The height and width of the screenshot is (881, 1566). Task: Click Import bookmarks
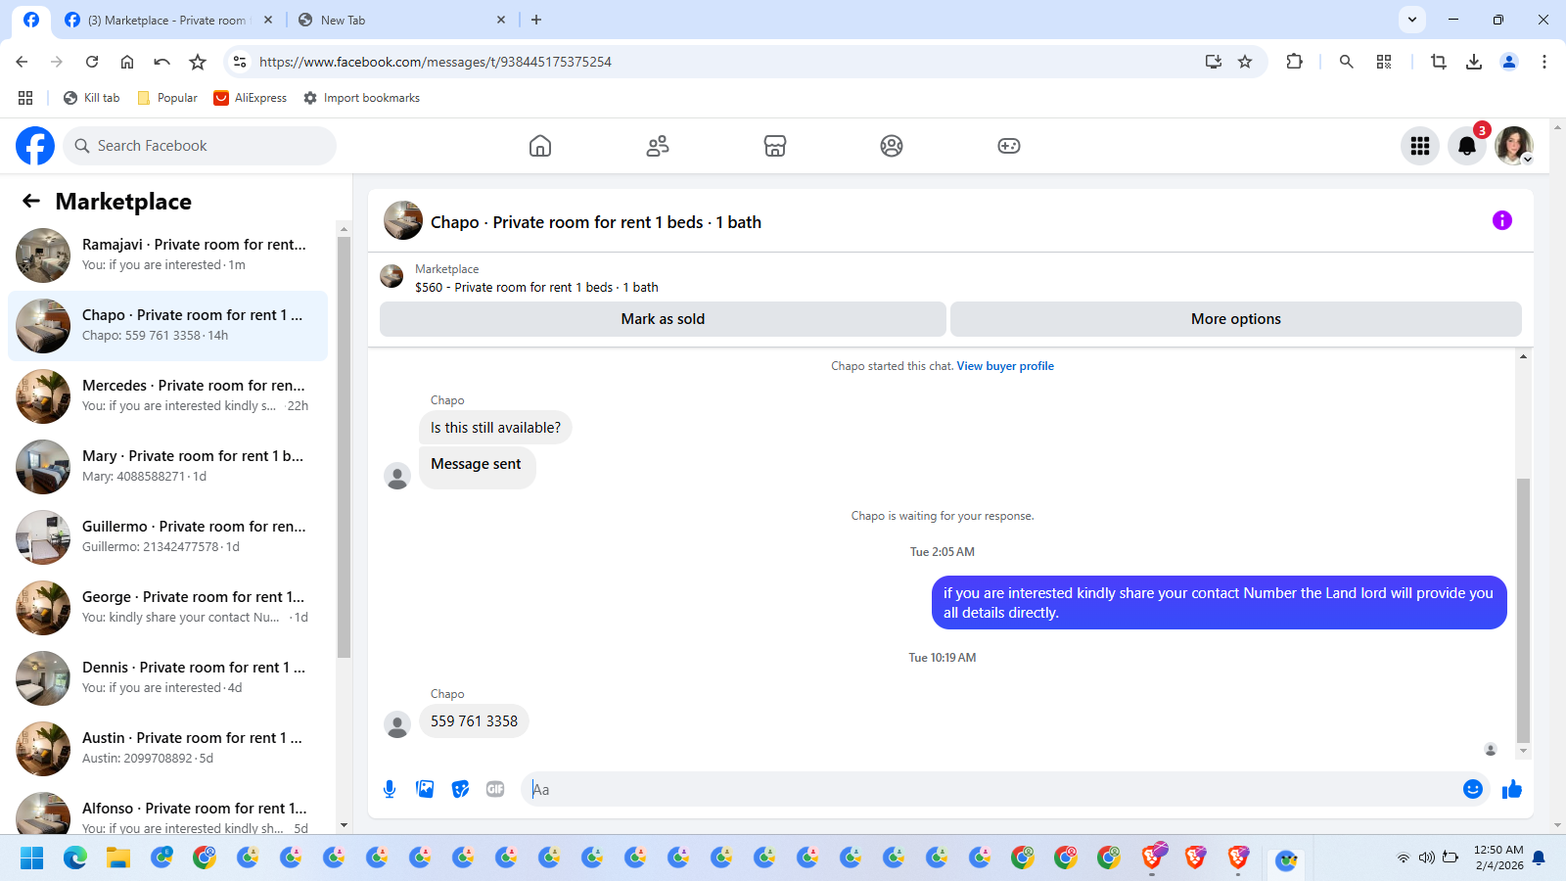tap(361, 98)
